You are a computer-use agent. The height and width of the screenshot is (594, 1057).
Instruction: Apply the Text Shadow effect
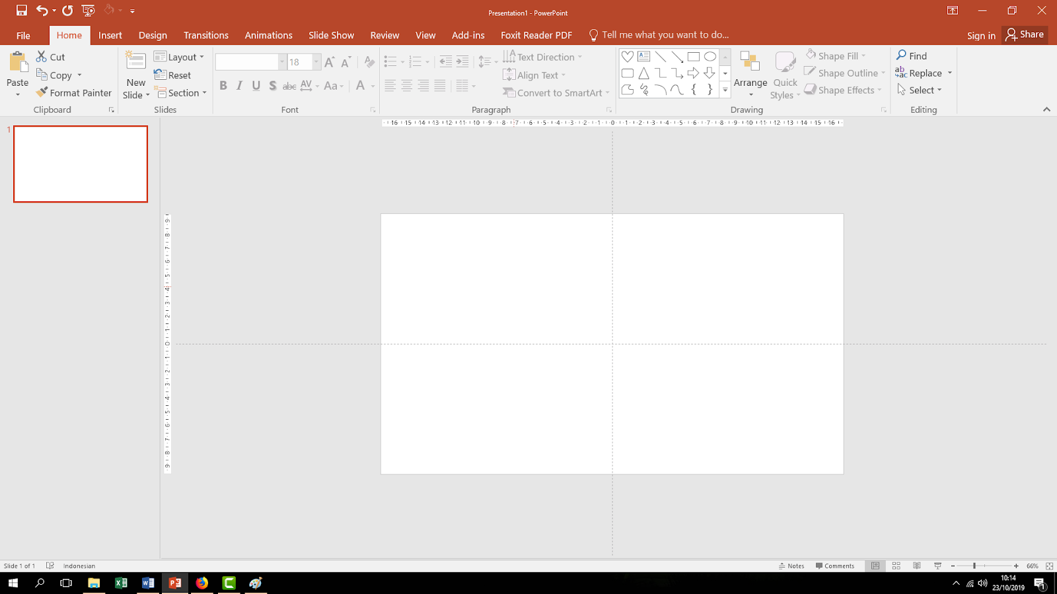(x=273, y=86)
